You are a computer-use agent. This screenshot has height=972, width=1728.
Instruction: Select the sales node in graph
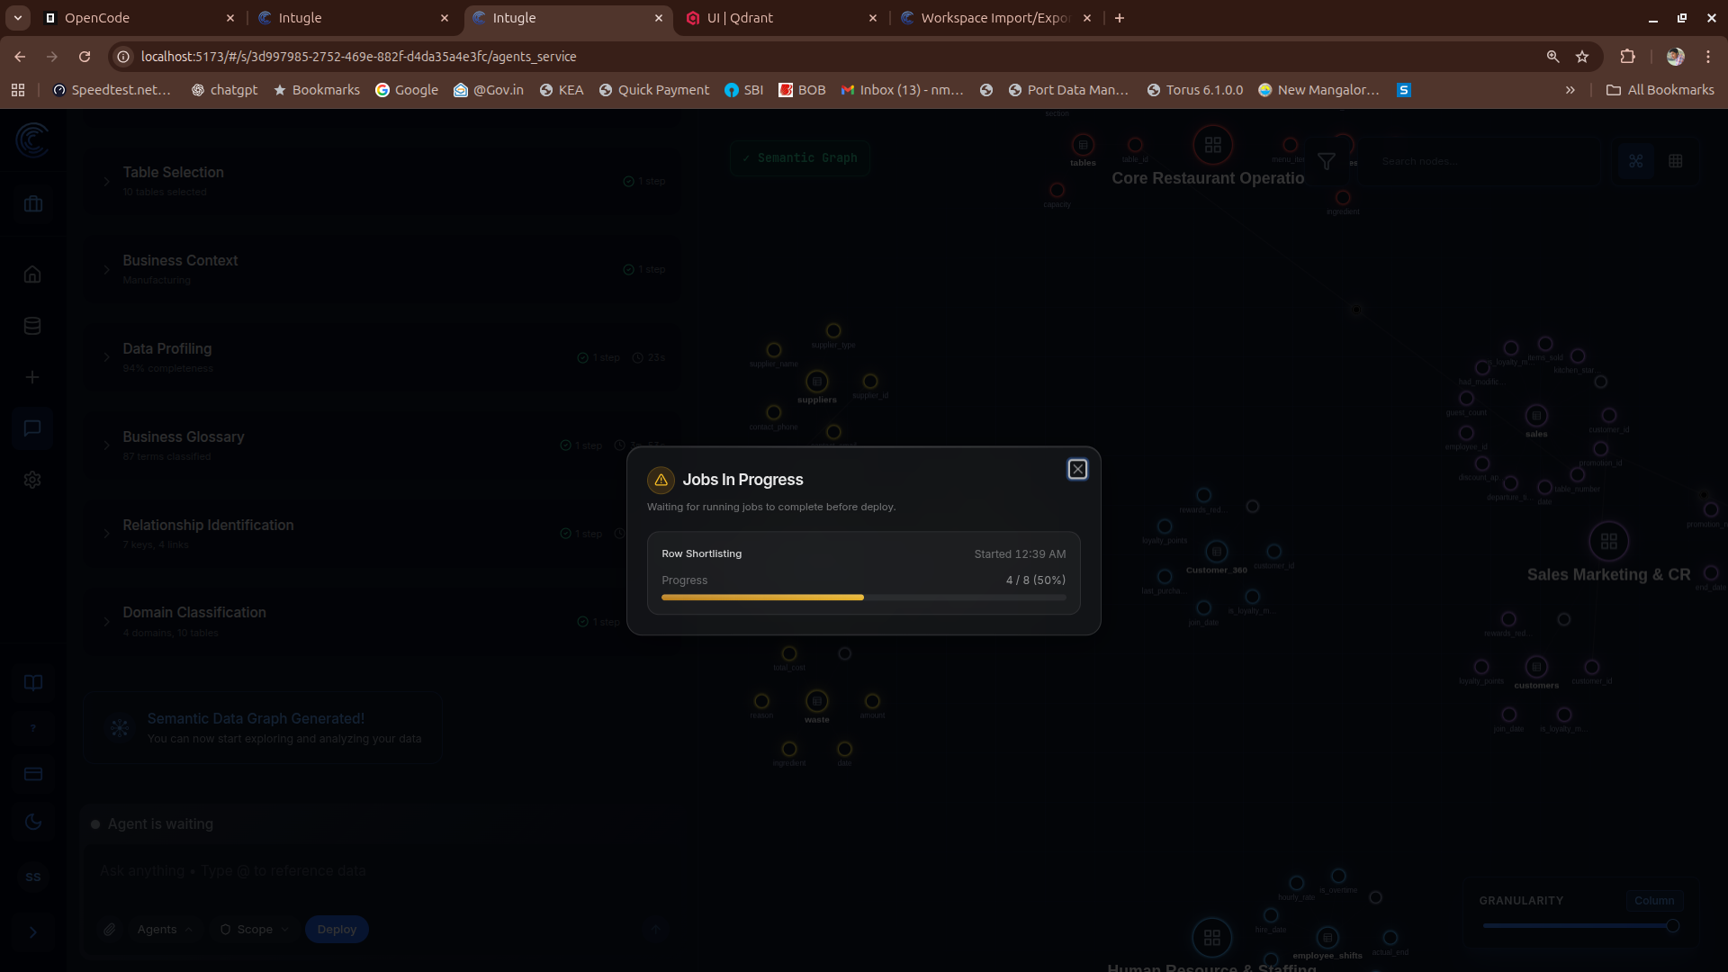coord(1536,417)
